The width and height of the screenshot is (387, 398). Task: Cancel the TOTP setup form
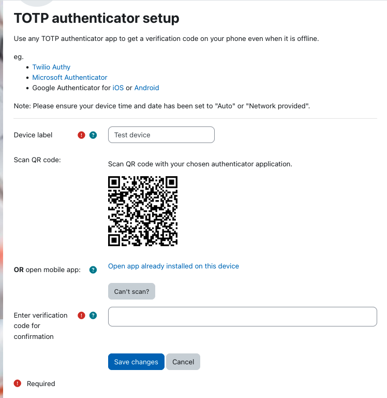(183, 362)
